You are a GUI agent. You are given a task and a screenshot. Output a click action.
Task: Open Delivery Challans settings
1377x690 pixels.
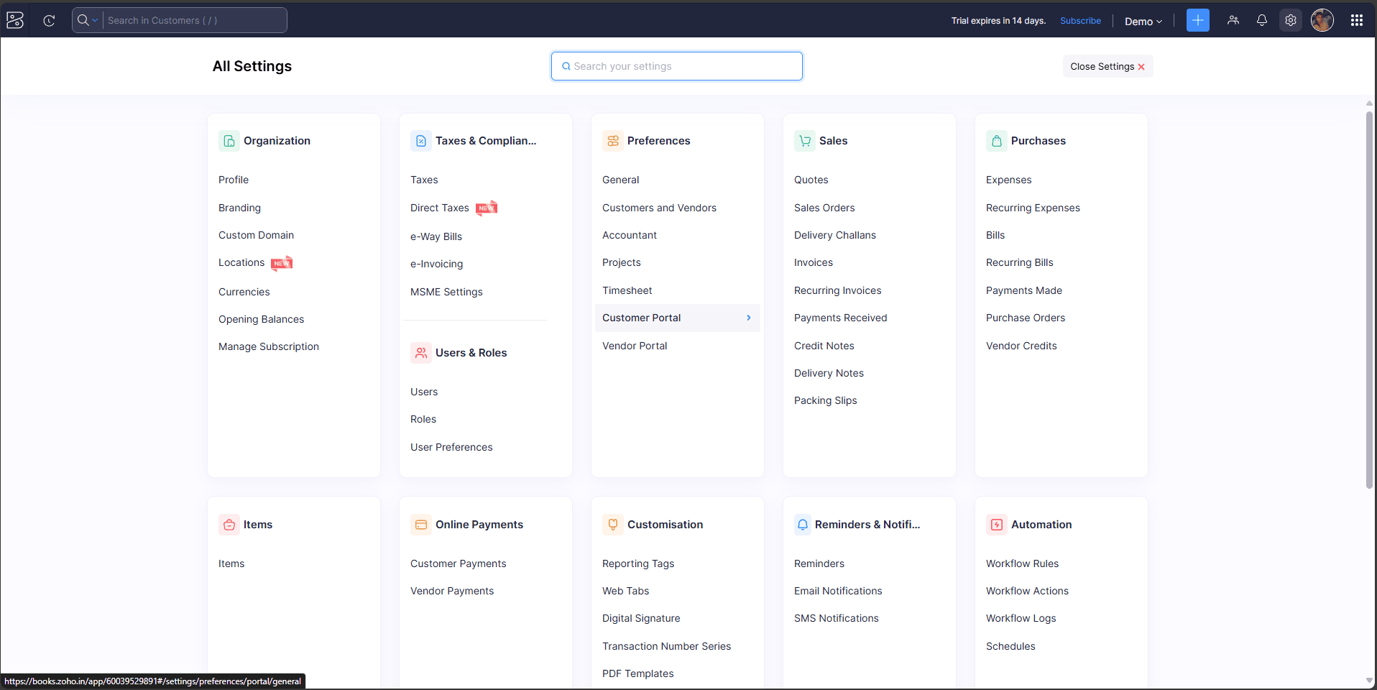click(x=835, y=235)
